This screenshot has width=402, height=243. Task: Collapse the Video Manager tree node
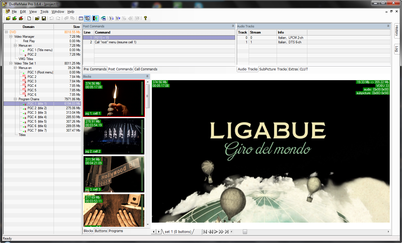[x=11, y=37]
